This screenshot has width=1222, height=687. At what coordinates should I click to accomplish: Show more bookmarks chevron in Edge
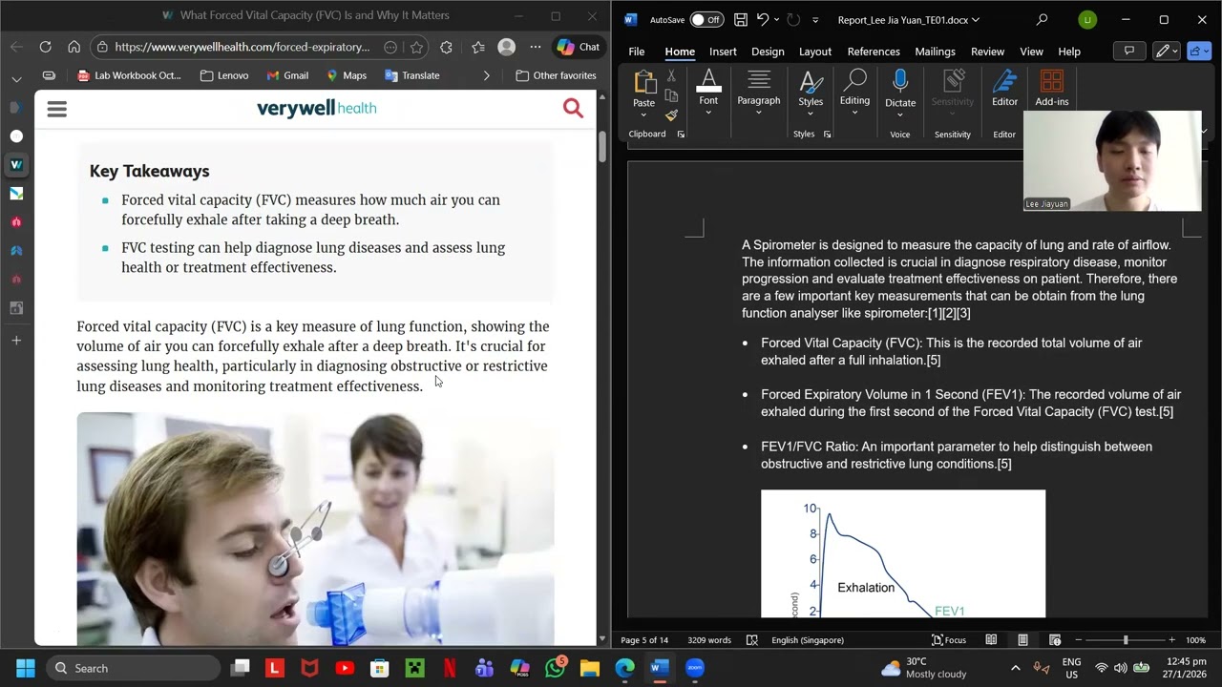tap(487, 75)
